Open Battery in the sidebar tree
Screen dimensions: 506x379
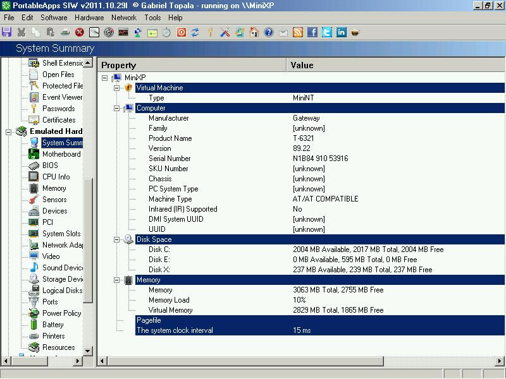(x=52, y=325)
